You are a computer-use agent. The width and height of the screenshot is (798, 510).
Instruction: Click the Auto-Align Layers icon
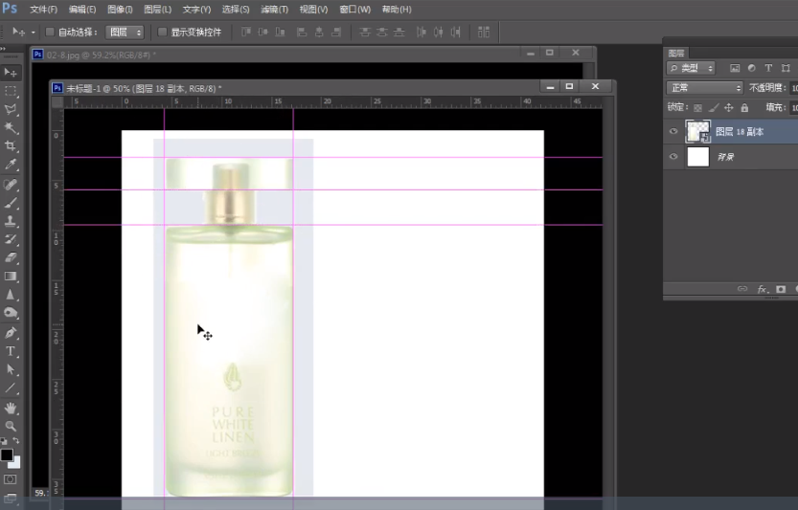pyautogui.click(x=484, y=32)
